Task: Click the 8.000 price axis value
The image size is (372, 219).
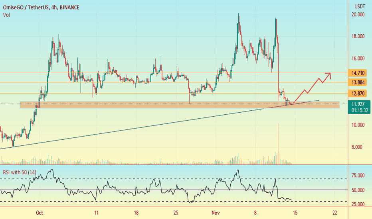Action: [x=358, y=147]
